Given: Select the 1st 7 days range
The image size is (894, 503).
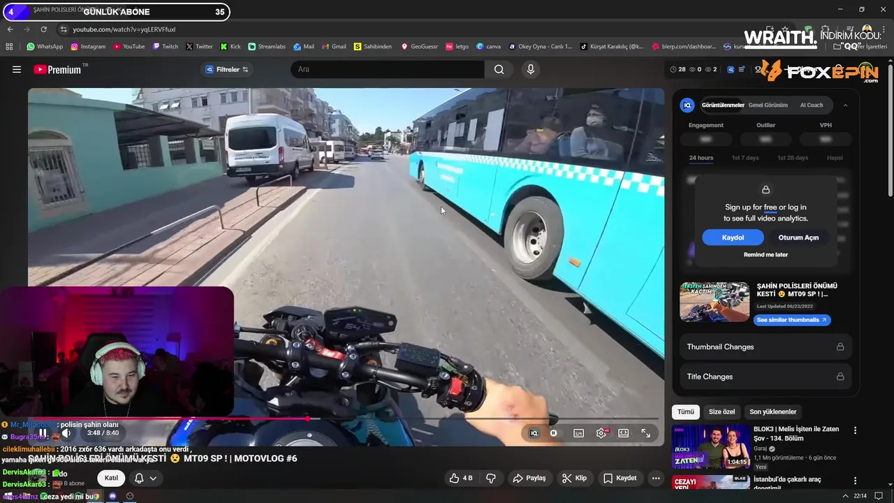Looking at the screenshot, I should tap(745, 158).
